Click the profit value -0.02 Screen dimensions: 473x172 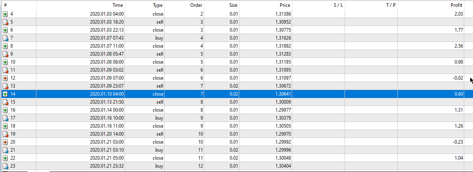(x=457, y=78)
